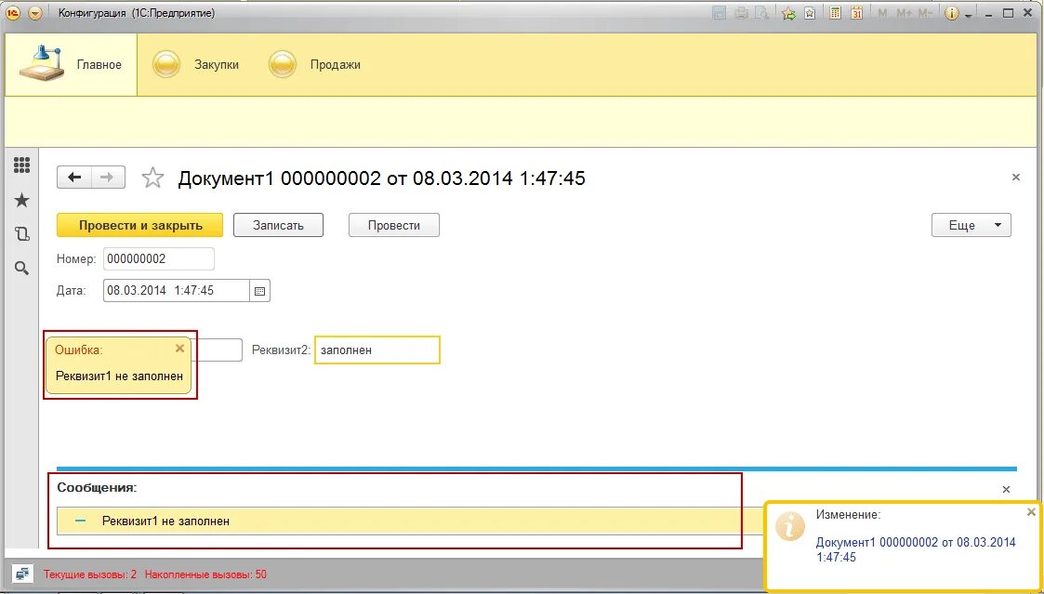Click the print icon in title bar
Image resolution: width=1044 pixels, height=594 pixels.
pos(741,13)
